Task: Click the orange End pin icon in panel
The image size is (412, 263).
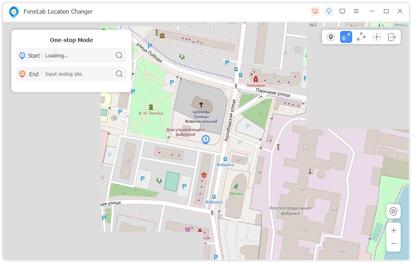Action: (x=22, y=74)
